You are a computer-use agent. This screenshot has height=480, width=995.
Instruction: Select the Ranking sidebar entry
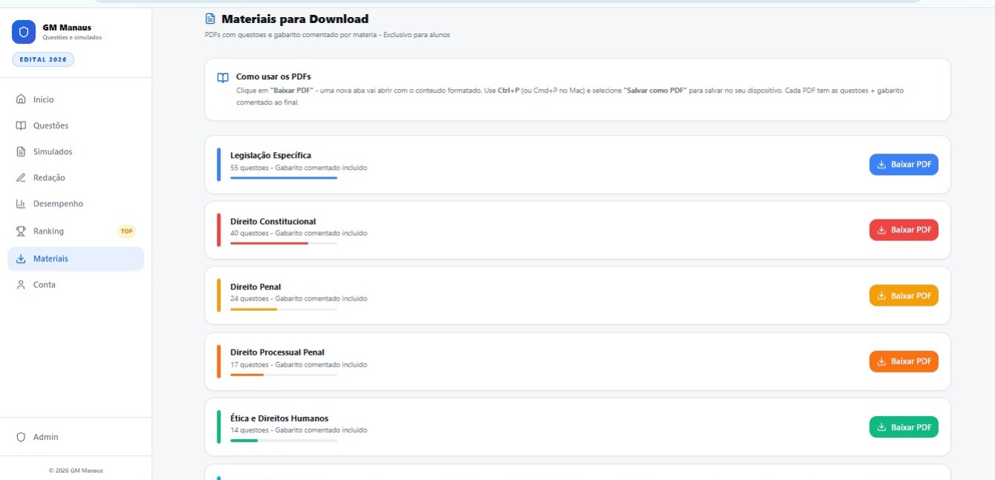76,231
